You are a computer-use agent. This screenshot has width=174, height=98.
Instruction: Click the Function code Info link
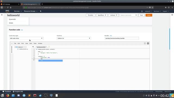click(x=22, y=30)
